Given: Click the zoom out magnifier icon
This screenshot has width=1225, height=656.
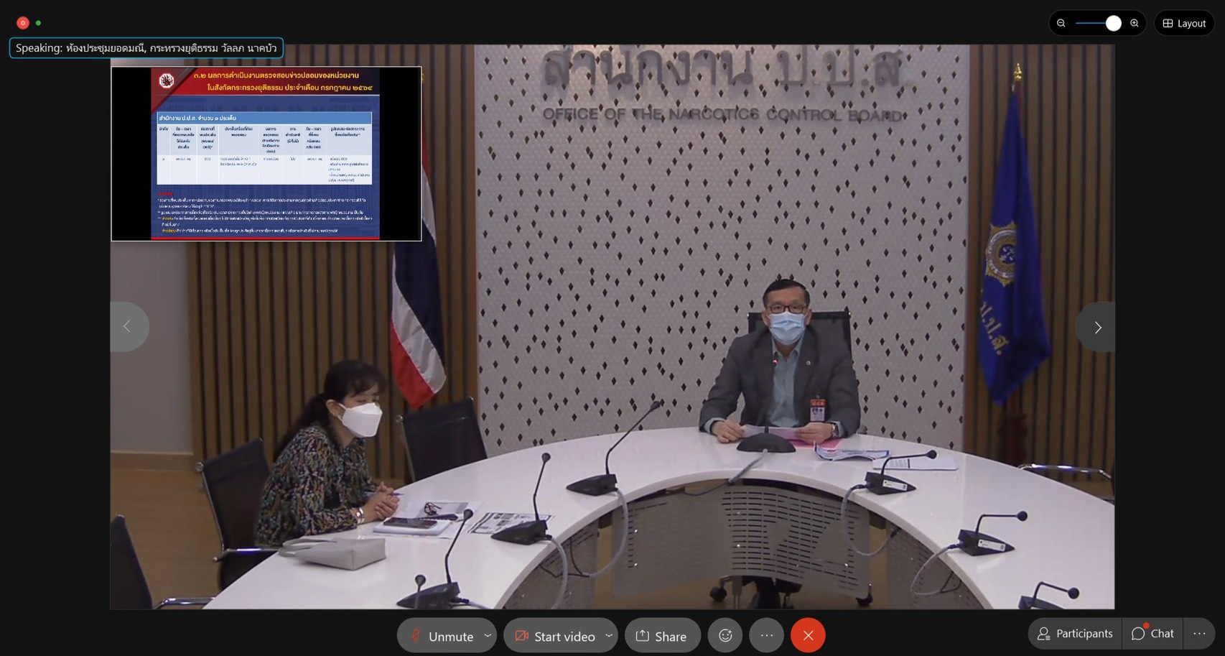Looking at the screenshot, I should click(x=1061, y=23).
